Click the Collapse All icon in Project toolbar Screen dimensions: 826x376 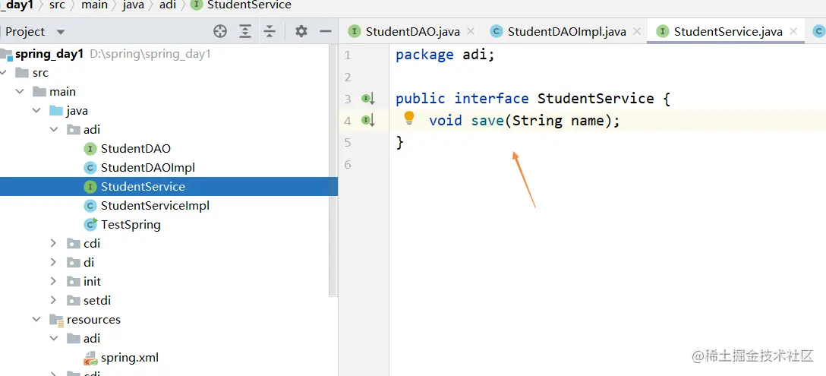pyautogui.click(x=270, y=32)
